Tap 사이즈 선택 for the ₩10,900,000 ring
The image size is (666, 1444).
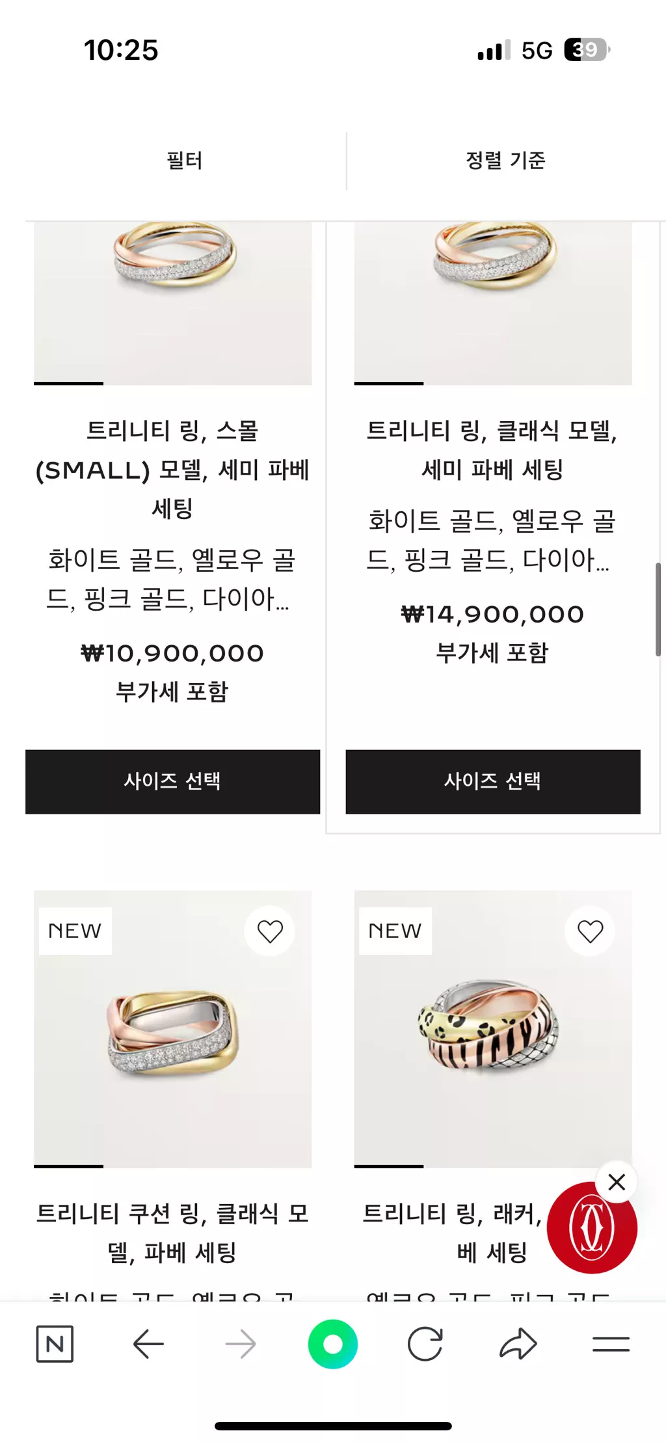[x=172, y=781]
